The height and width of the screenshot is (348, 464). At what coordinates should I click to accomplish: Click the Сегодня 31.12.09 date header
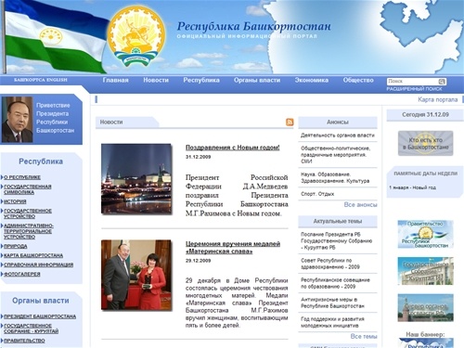click(x=425, y=115)
